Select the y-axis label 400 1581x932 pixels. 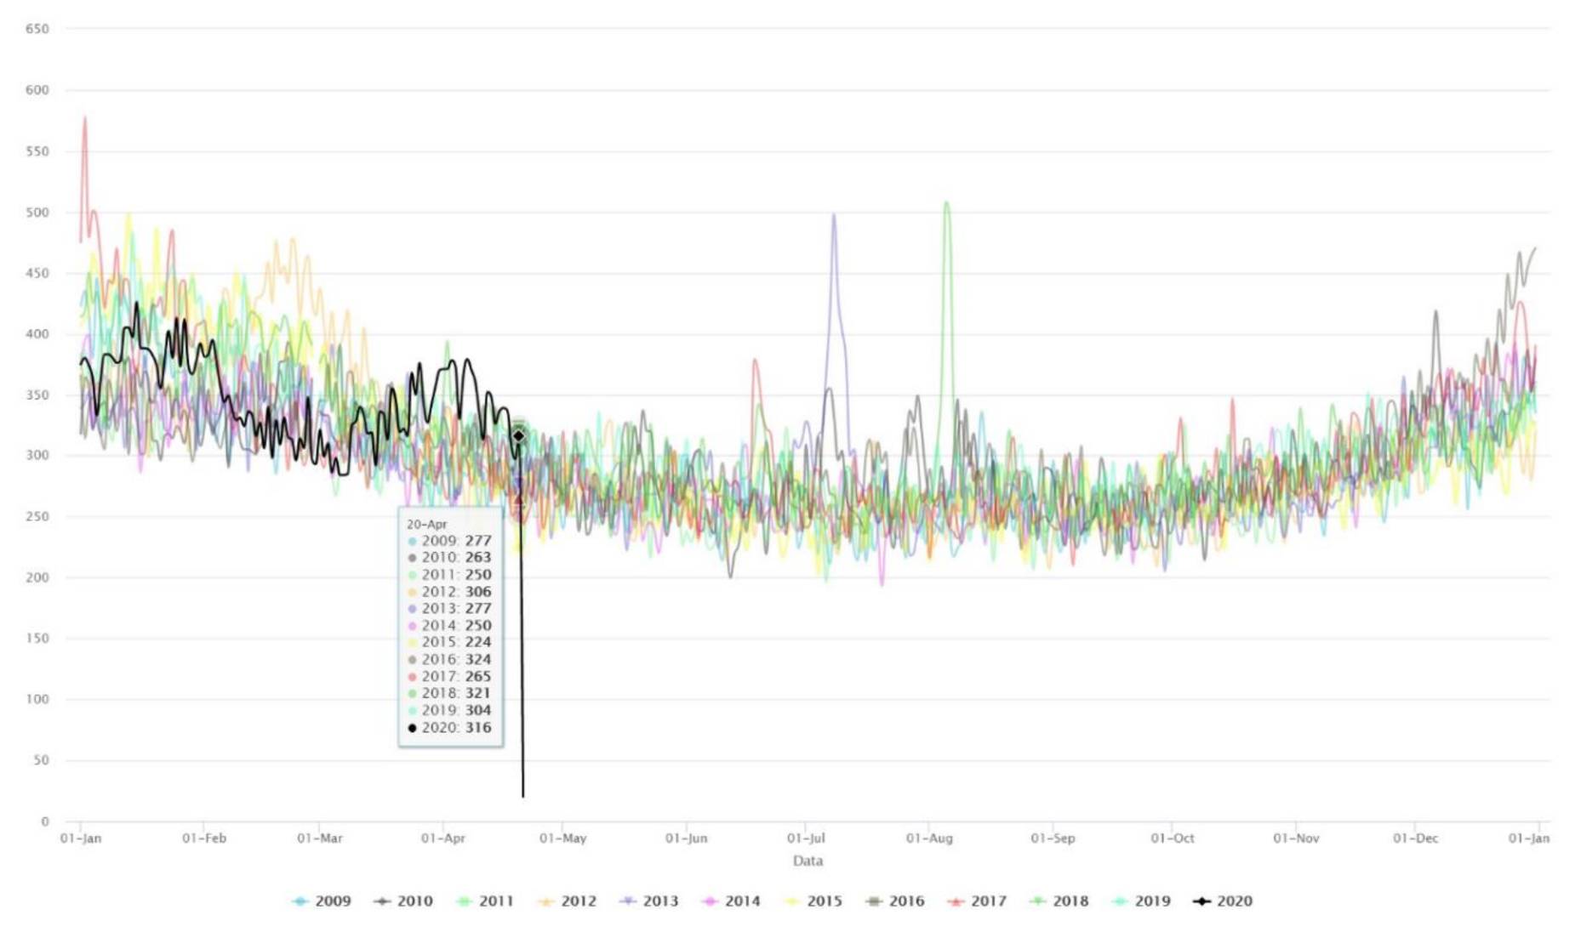[x=37, y=334]
